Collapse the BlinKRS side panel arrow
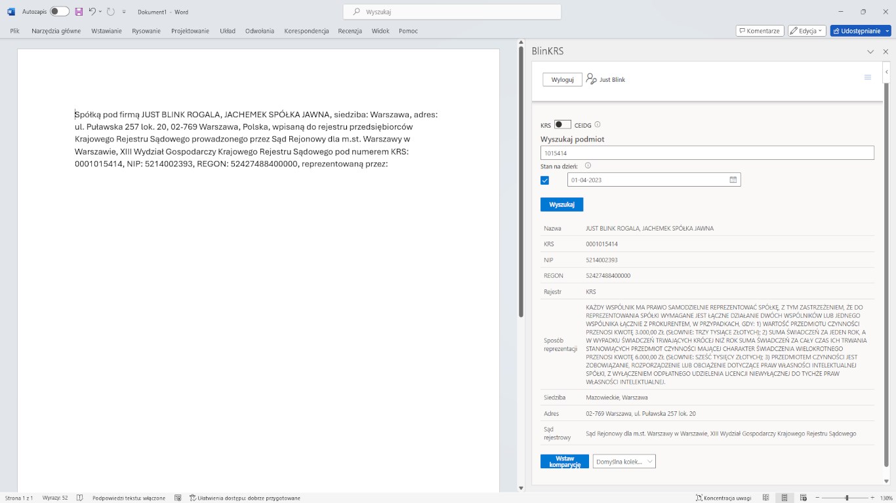896x503 pixels. [886, 71]
